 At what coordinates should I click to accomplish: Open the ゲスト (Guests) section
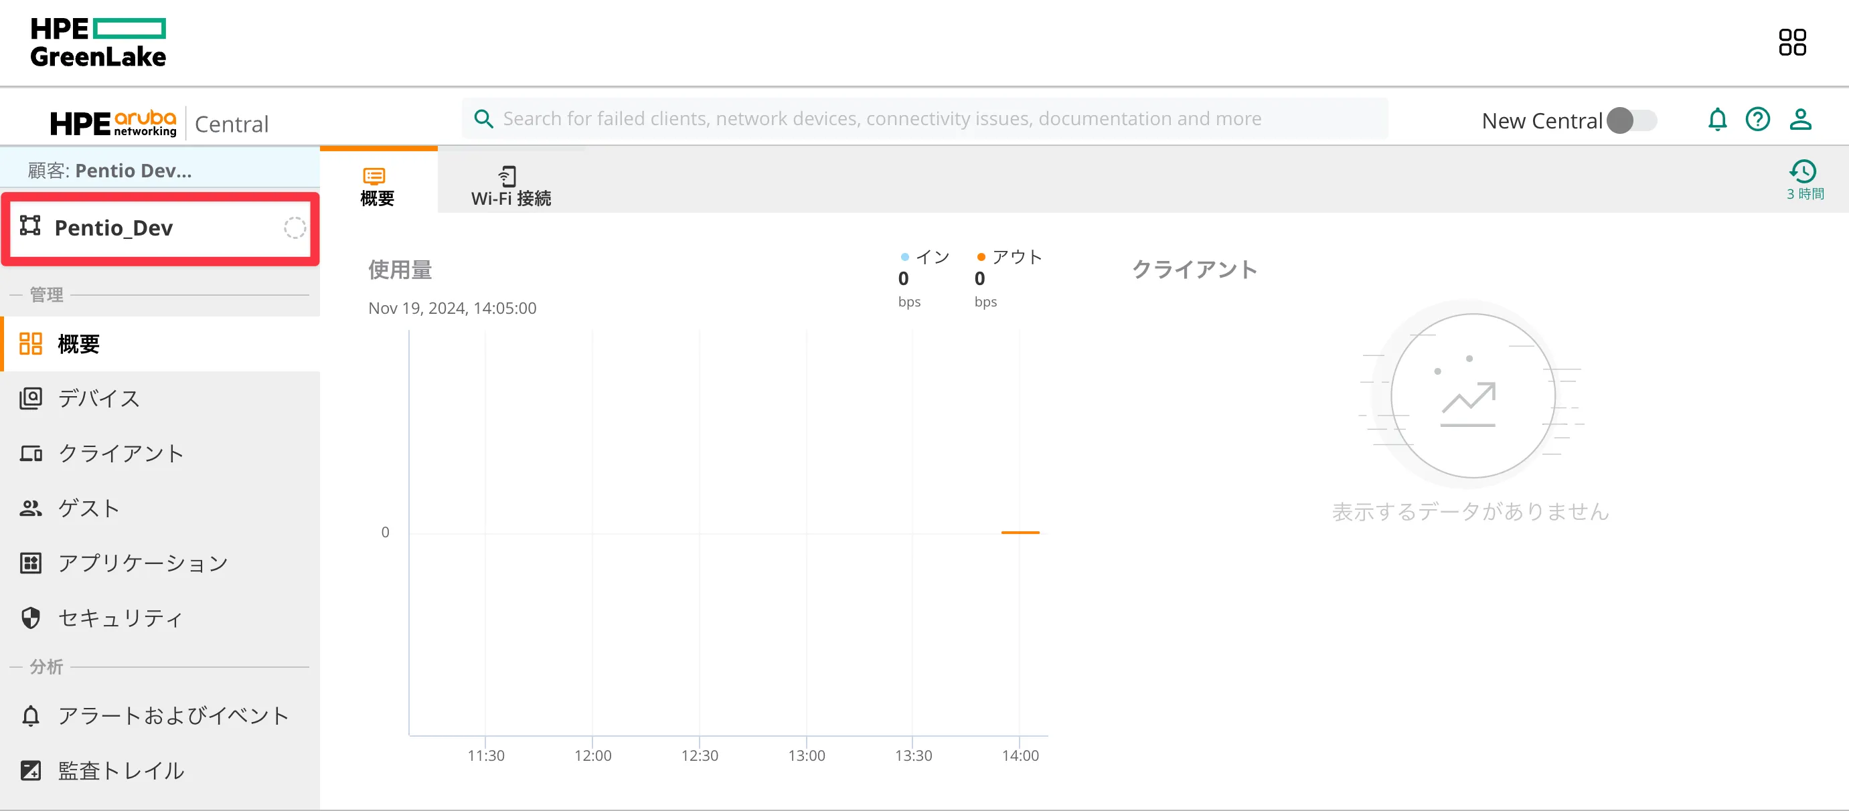click(x=89, y=508)
